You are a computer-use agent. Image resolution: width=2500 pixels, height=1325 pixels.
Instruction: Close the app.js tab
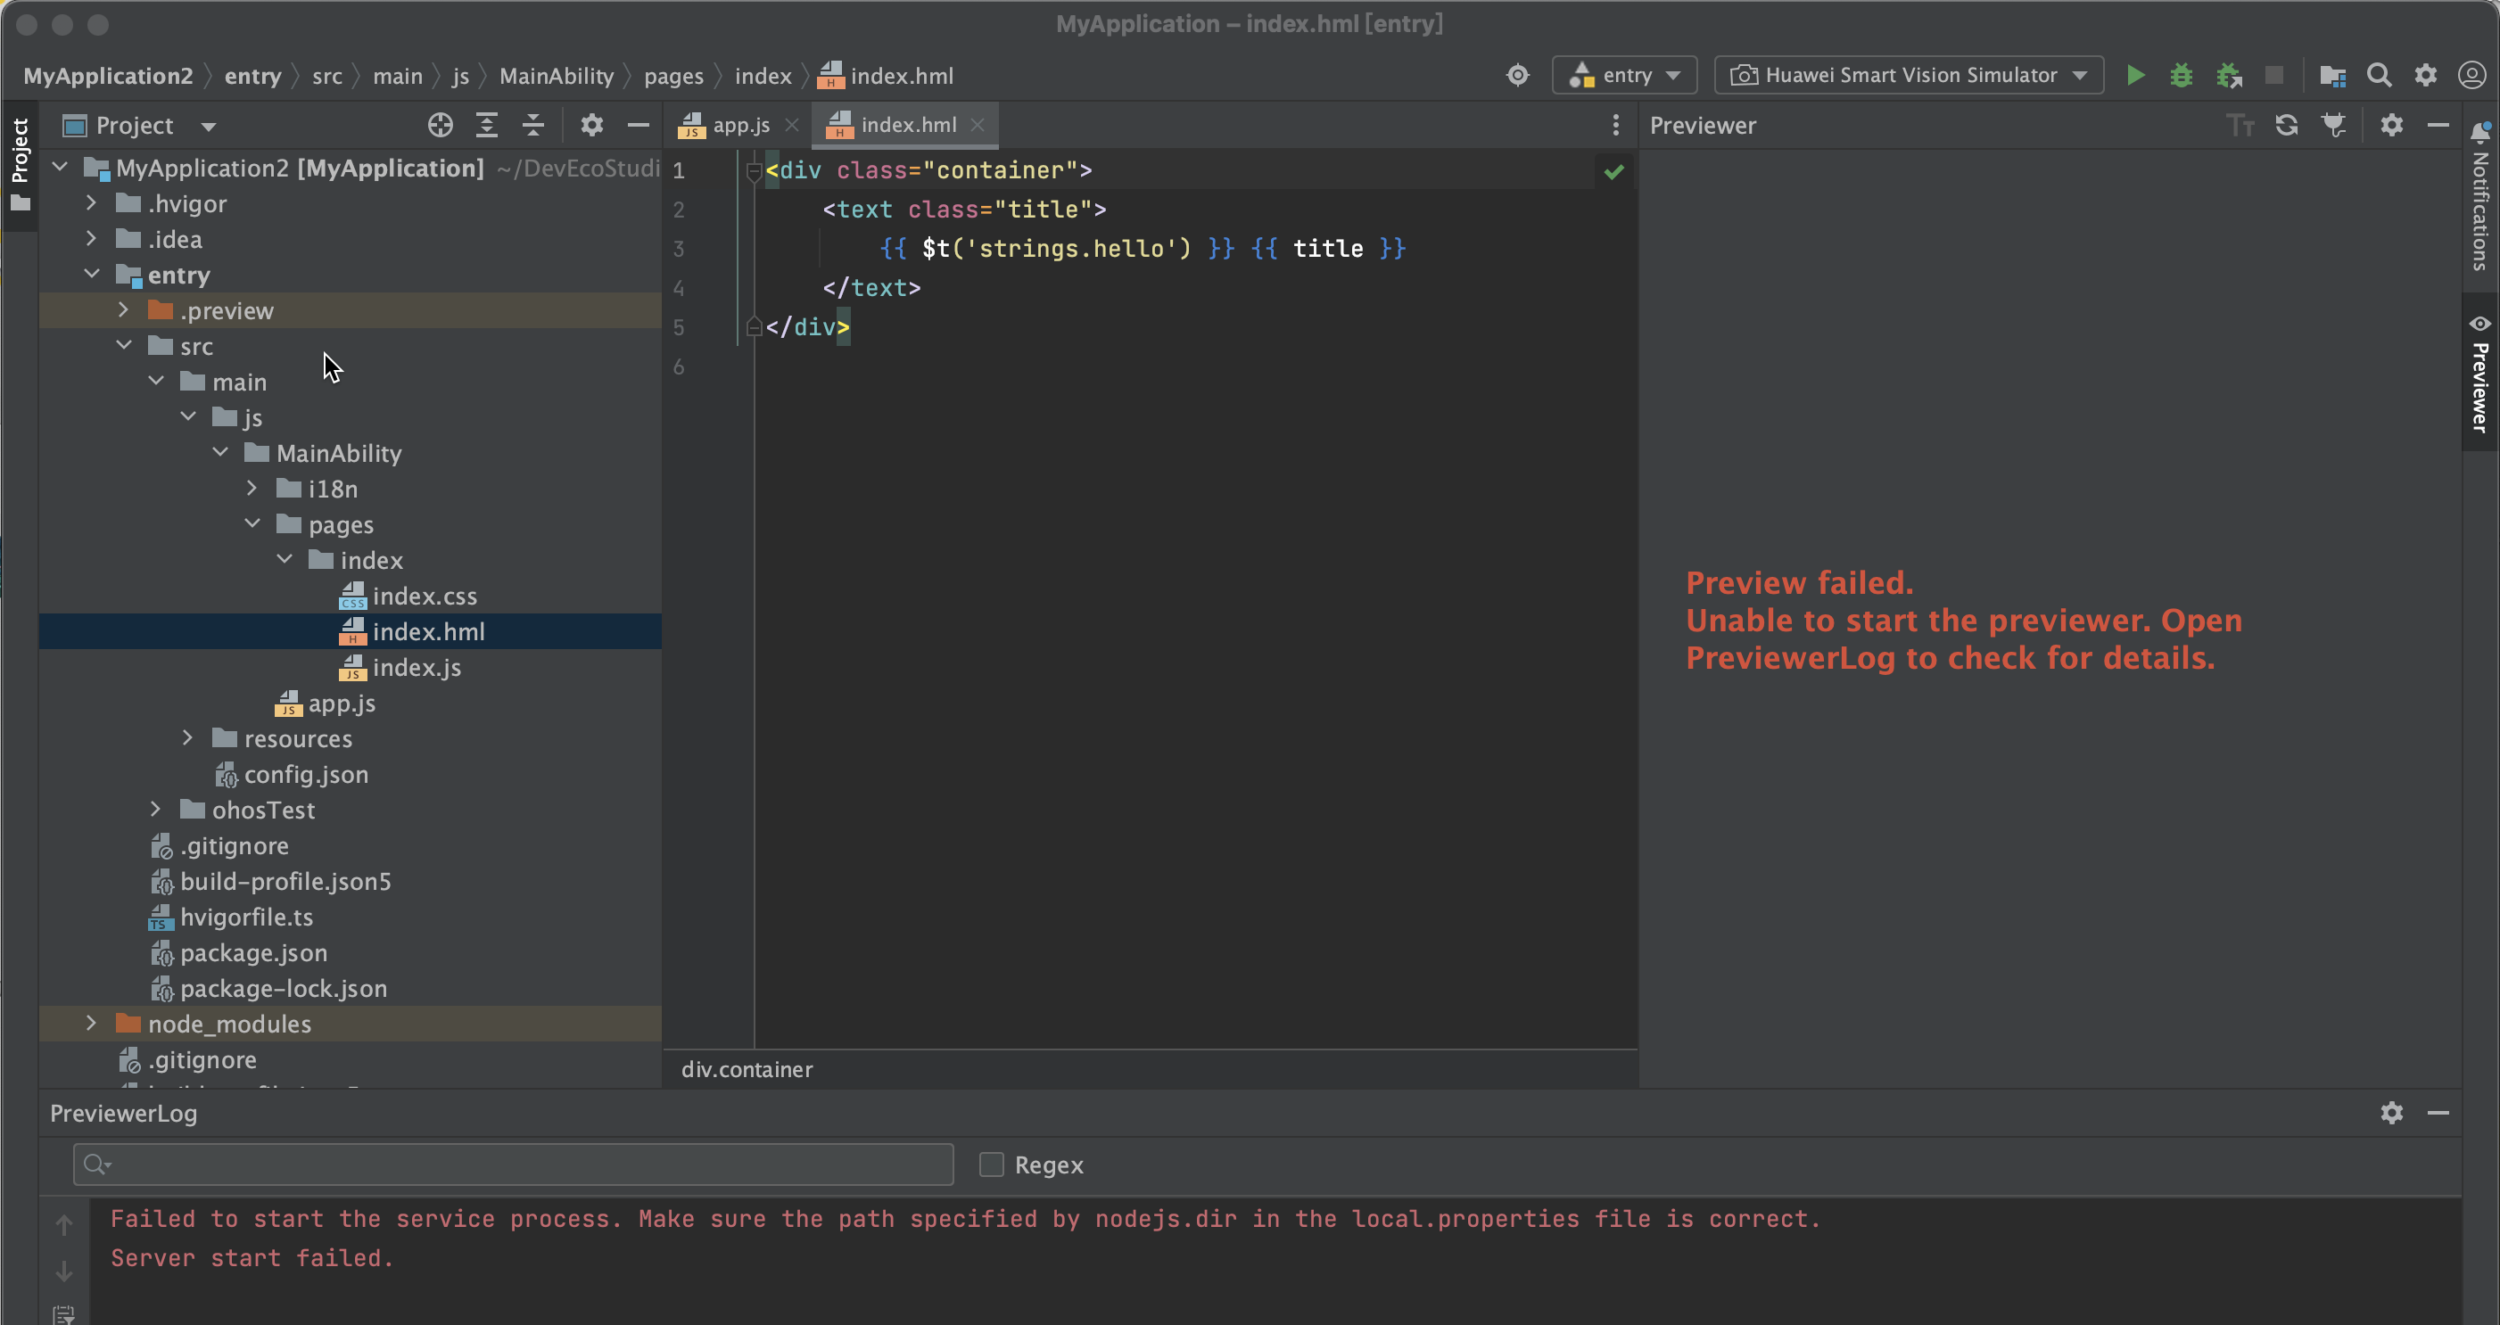point(792,125)
